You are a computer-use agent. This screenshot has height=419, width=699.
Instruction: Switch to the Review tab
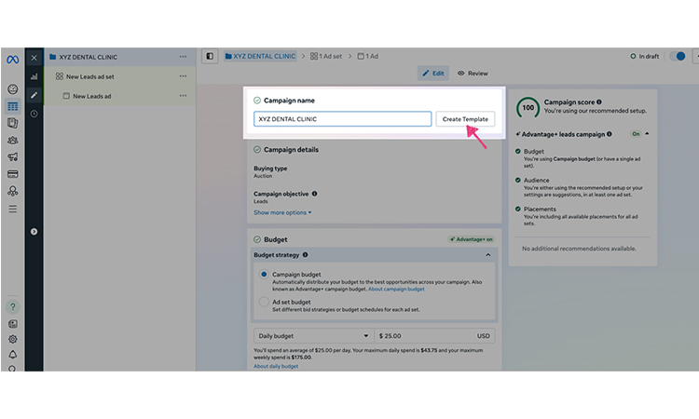click(x=473, y=73)
